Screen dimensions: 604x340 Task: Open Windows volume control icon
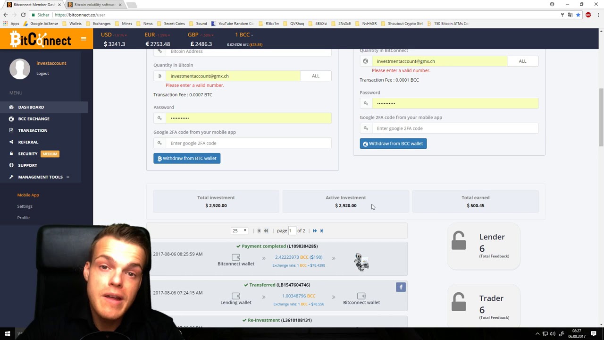pyautogui.click(x=553, y=334)
